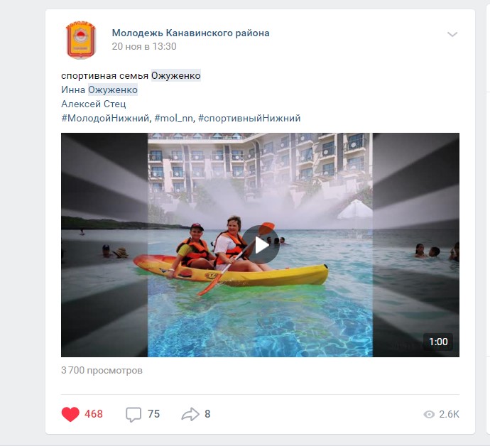Click the red heart like icon
Image resolution: width=490 pixels, height=446 pixels.
click(70, 414)
